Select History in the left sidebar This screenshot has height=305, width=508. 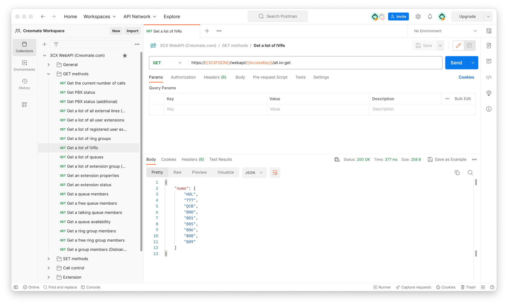(x=24, y=84)
